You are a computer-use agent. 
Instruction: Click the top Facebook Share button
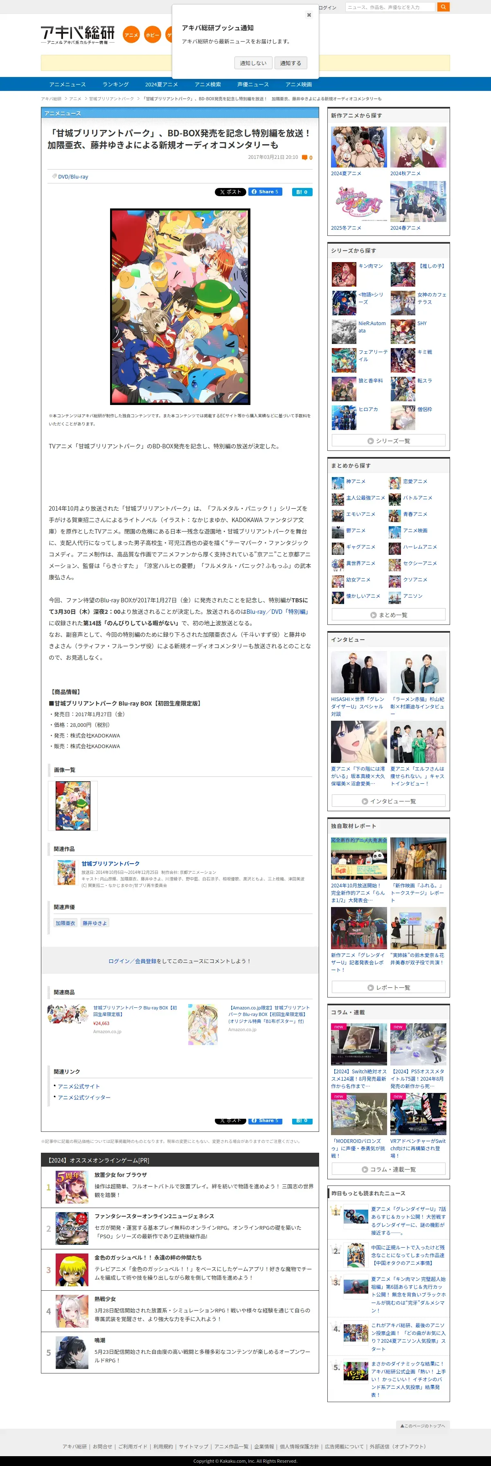tap(265, 192)
